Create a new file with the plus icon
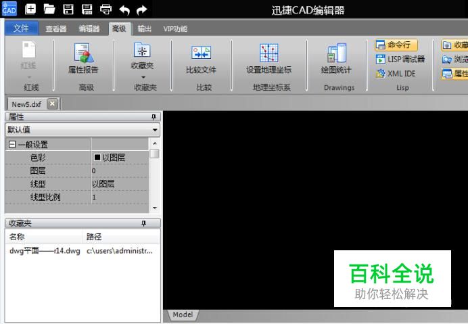Screen dimensions: 468x324 coord(30,9)
